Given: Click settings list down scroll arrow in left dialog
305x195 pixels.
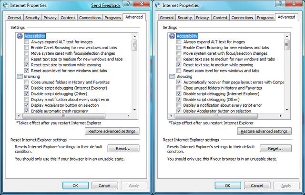Looking at the screenshot, I should coord(135,110).
